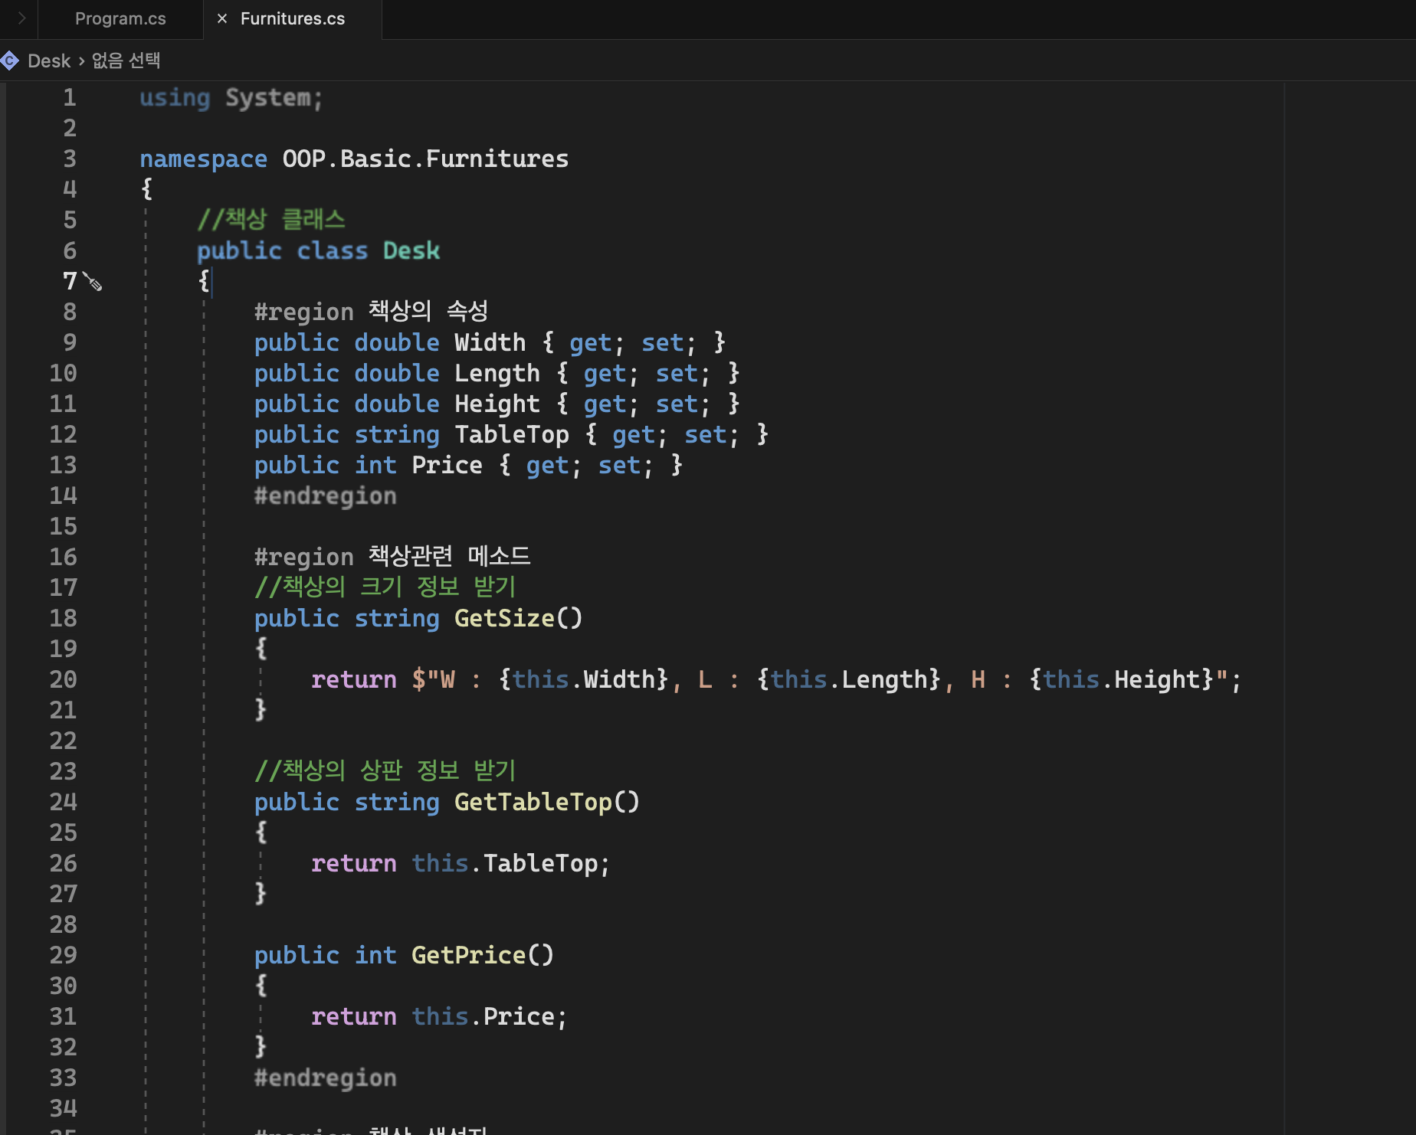Click the comment '//책상 클래스'
The width and height of the screenshot is (1416, 1135).
(x=271, y=220)
